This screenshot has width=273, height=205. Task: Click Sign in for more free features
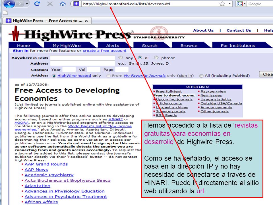(x=20, y=51)
